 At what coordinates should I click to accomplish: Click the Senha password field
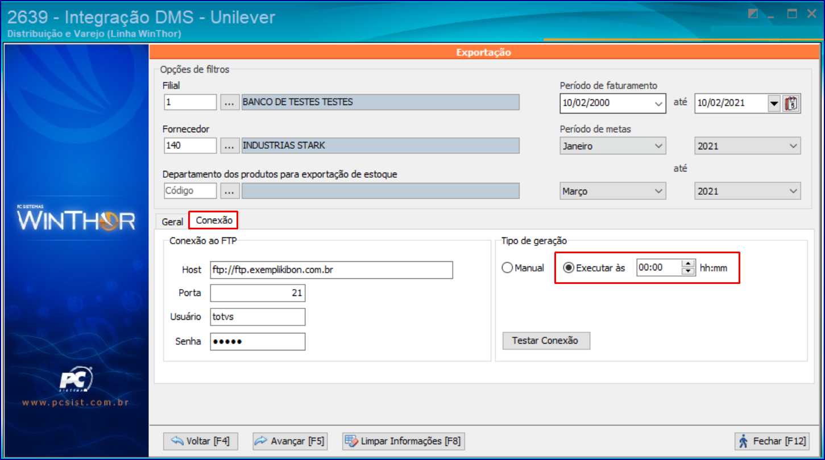[x=258, y=342]
